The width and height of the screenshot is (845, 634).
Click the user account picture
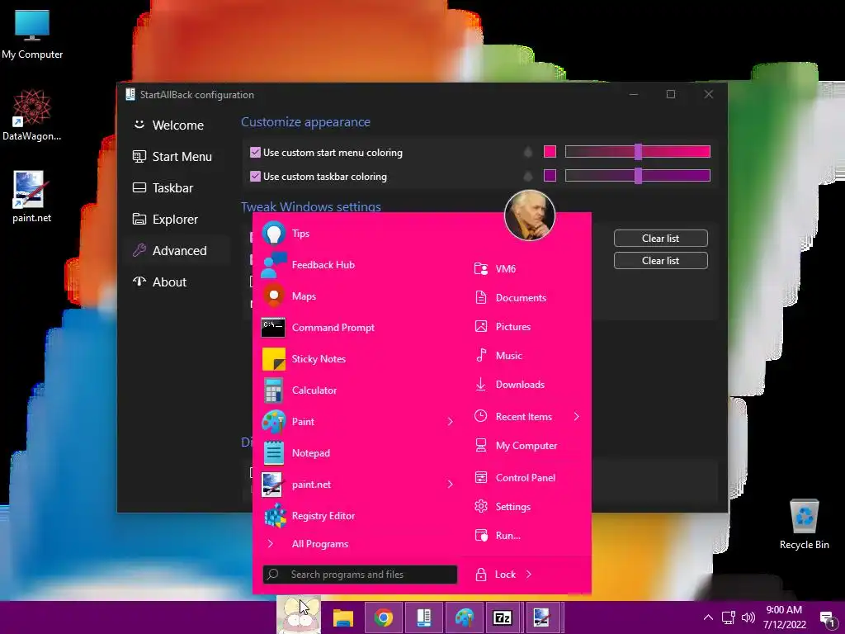pos(529,215)
